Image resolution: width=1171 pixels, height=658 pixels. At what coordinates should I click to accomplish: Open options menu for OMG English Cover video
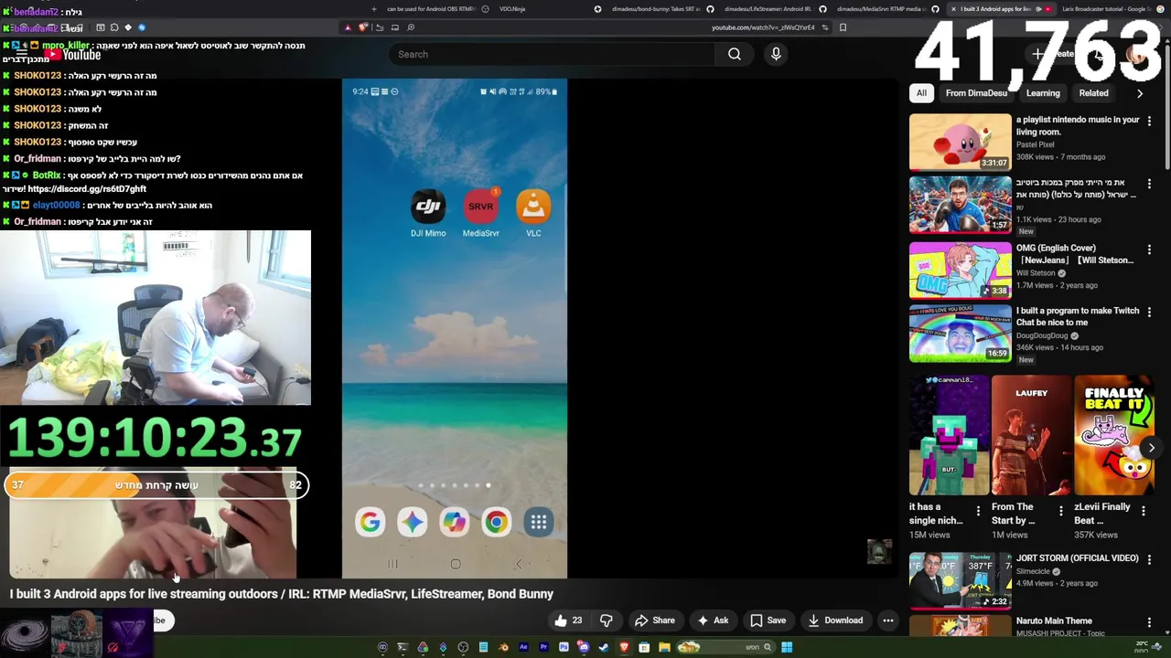[x=1149, y=249]
